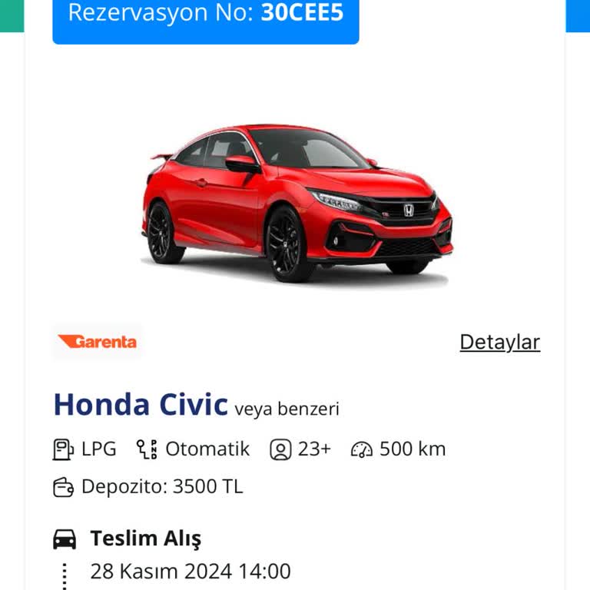Click the veya benzeri label
Image resolution: width=590 pixels, height=590 pixels.
point(287,409)
